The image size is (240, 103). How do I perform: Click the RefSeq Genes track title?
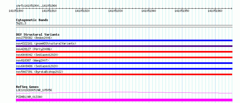tap(27, 87)
